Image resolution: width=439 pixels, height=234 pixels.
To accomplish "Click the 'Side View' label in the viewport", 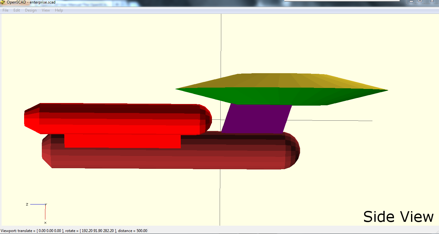I will [398, 216].
